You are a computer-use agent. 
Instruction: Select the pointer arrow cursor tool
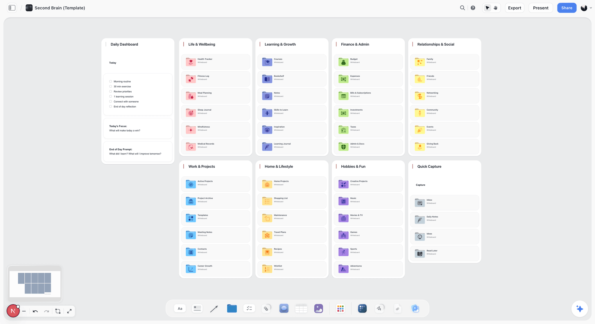click(488, 8)
